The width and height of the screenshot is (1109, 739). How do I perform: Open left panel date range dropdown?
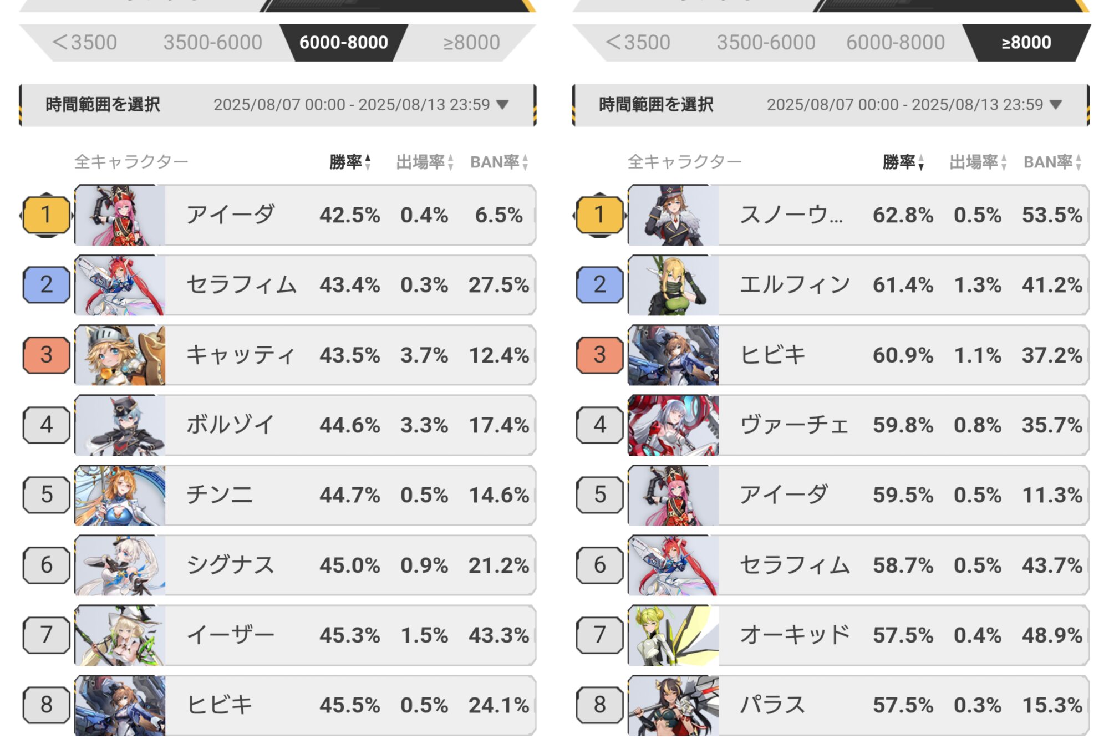(502, 105)
